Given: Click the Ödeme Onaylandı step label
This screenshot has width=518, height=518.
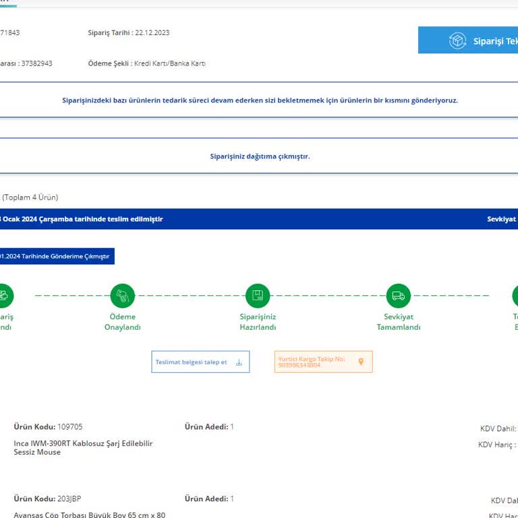Looking at the screenshot, I should point(123,322).
